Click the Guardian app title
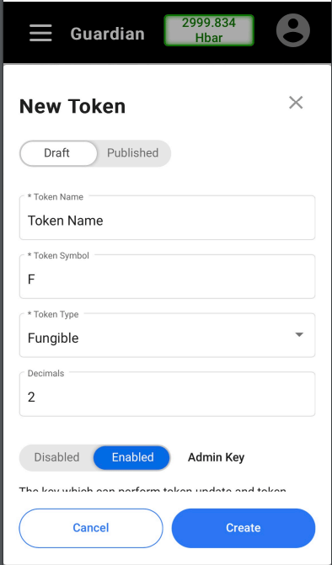 pos(107,34)
